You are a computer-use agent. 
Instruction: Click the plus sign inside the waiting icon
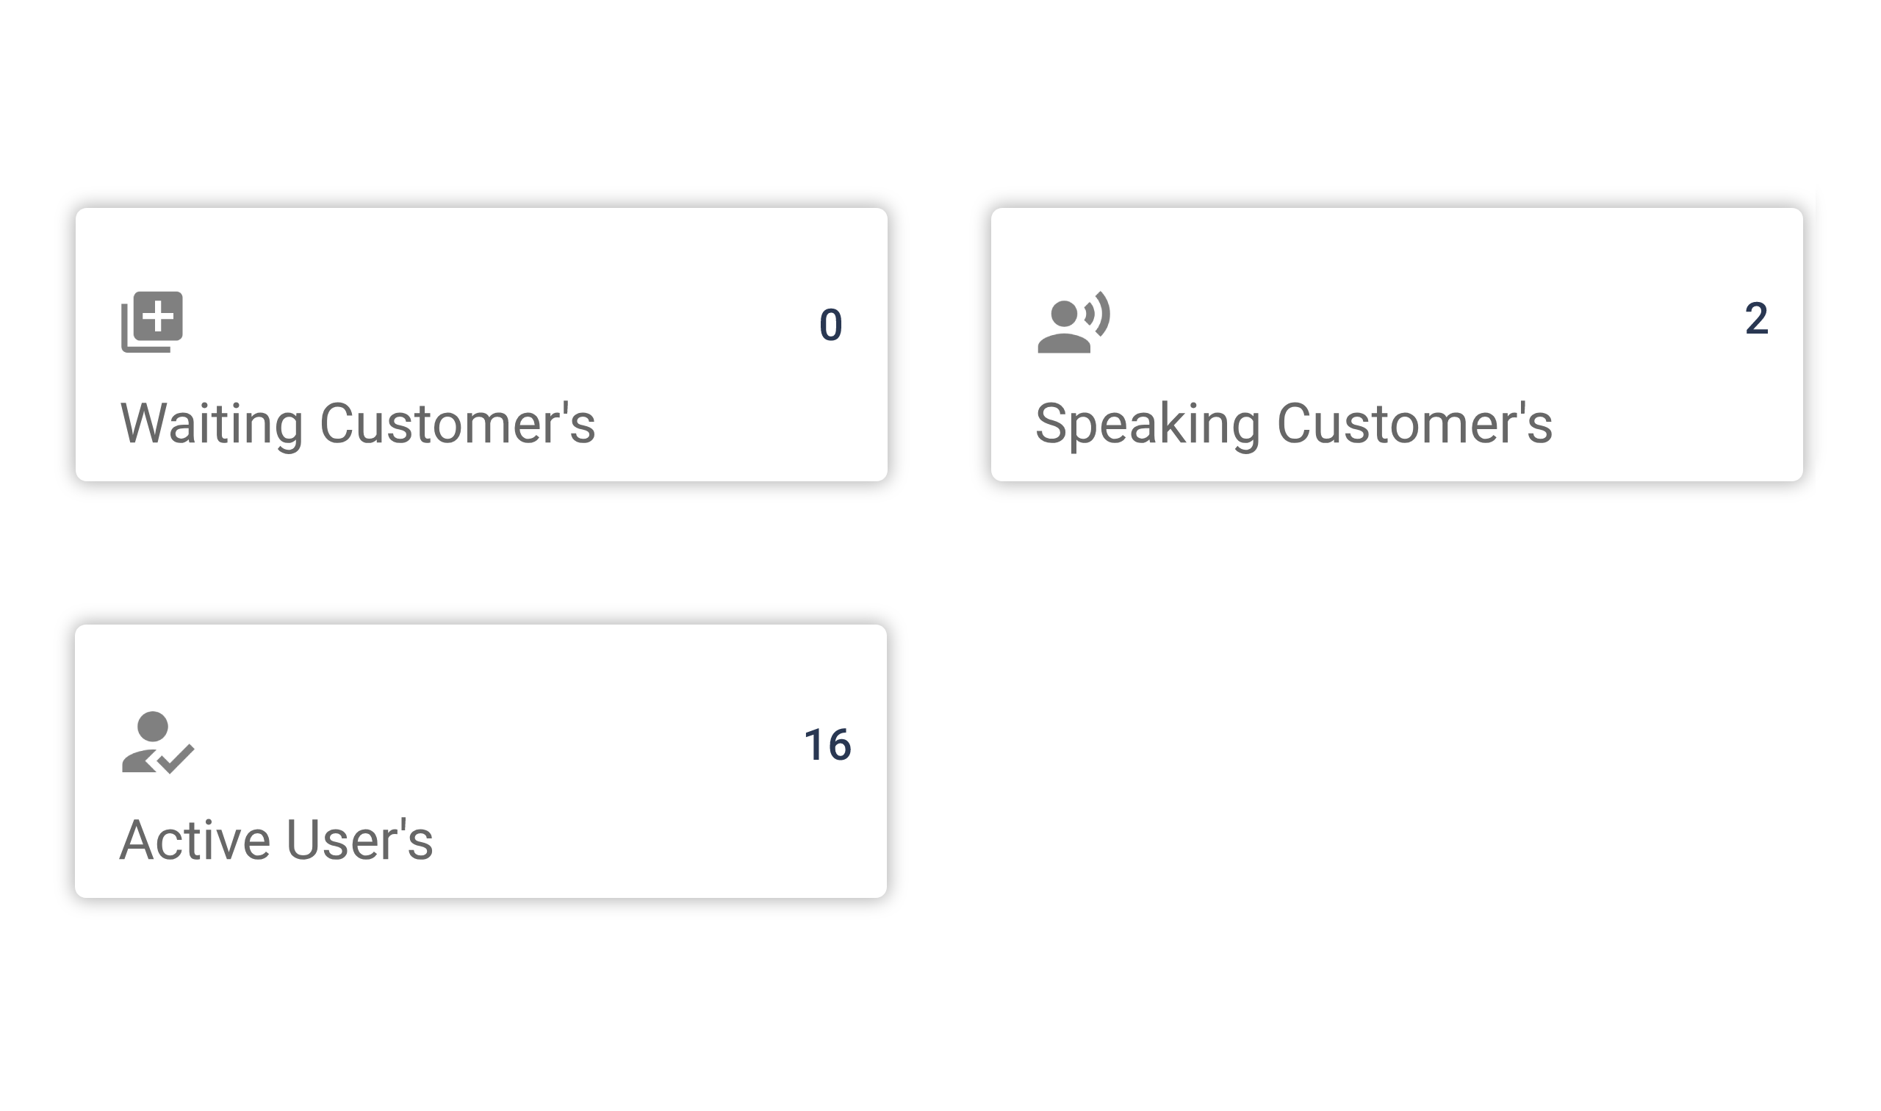coord(158,317)
